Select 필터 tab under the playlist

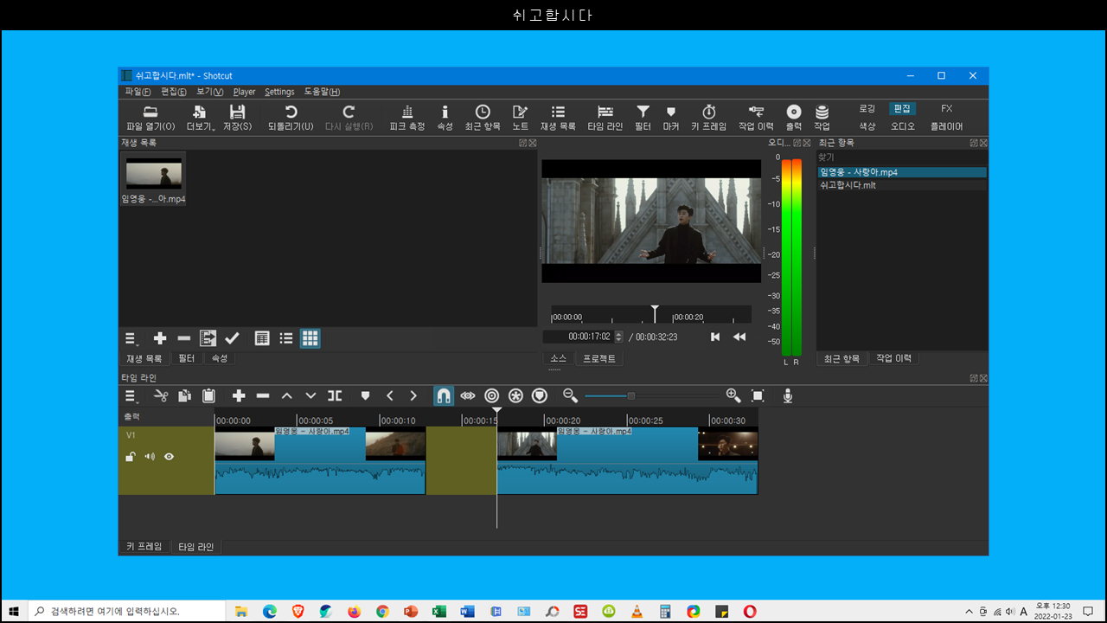[187, 358]
